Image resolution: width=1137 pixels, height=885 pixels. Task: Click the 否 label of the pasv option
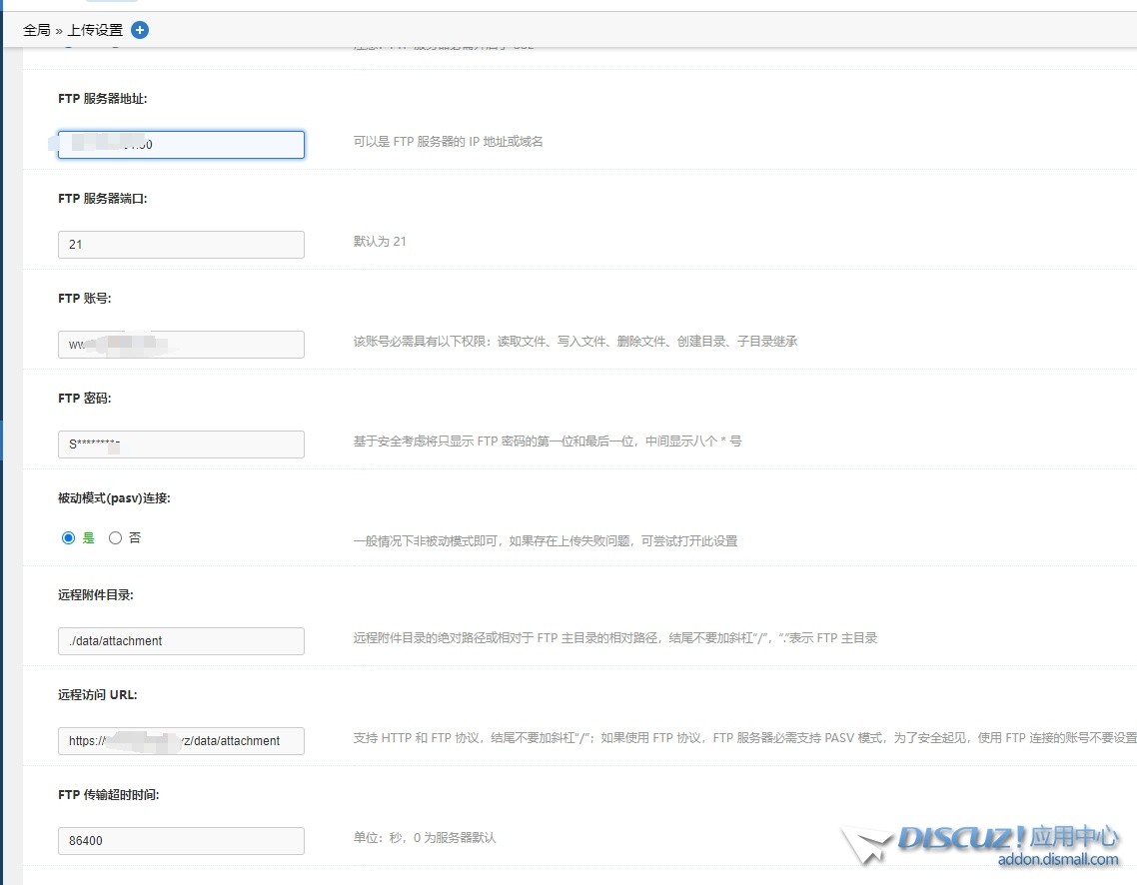tap(135, 537)
